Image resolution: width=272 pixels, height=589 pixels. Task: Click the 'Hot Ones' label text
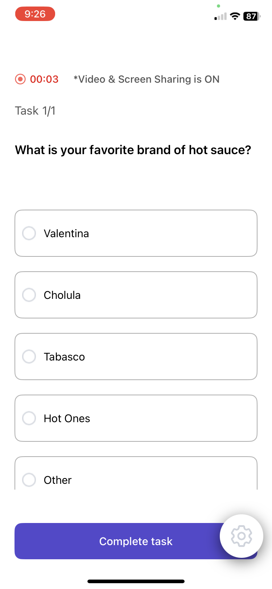(x=67, y=418)
